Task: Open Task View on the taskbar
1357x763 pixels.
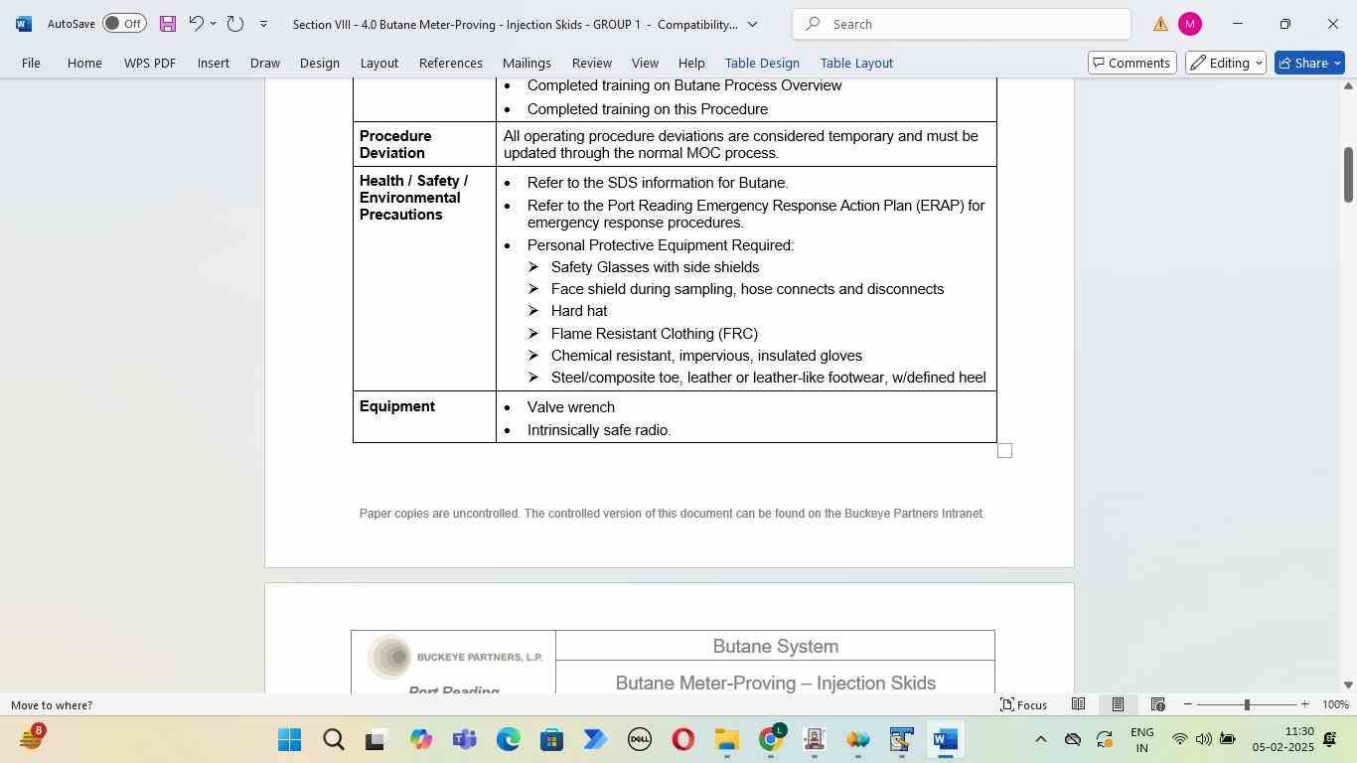Action: pyautogui.click(x=377, y=740)
